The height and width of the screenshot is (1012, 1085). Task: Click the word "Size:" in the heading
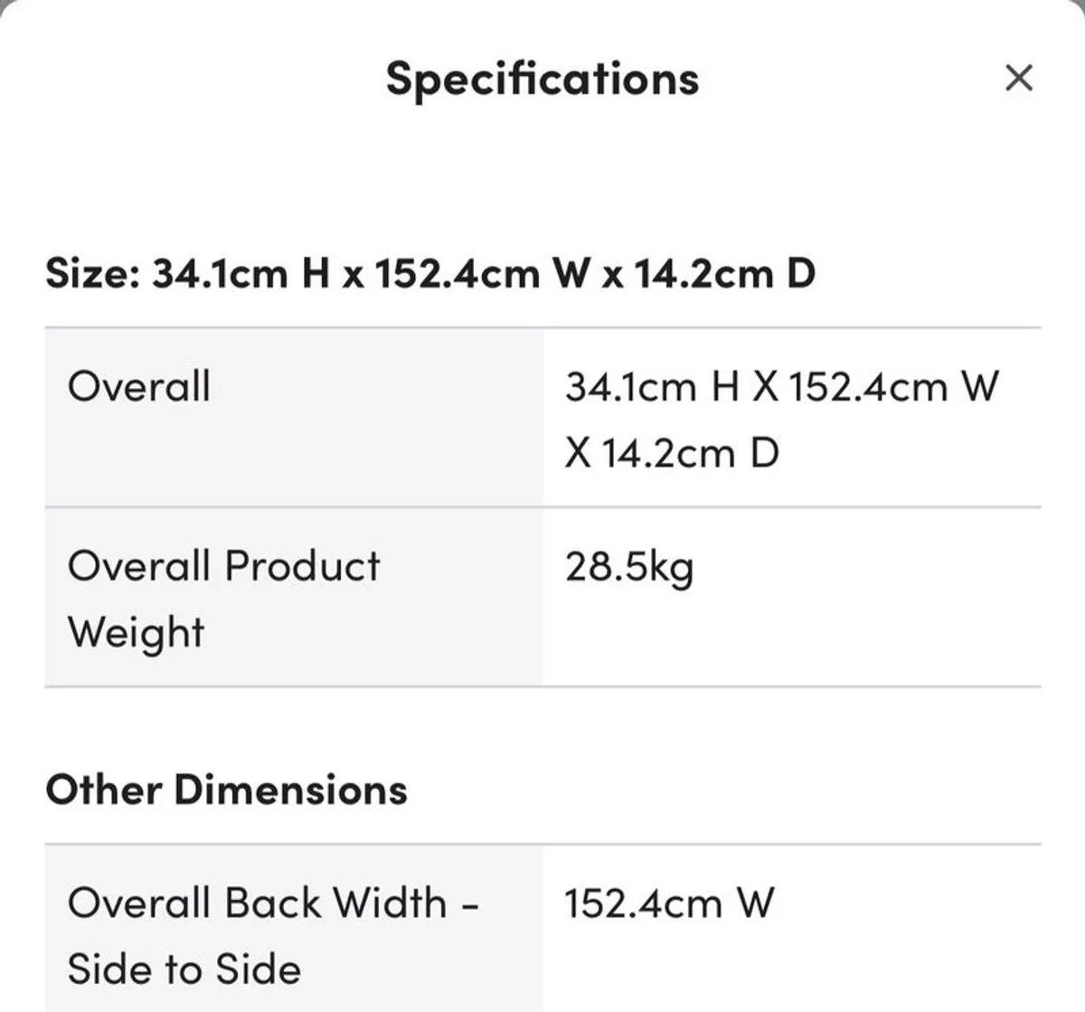[92, 272]
